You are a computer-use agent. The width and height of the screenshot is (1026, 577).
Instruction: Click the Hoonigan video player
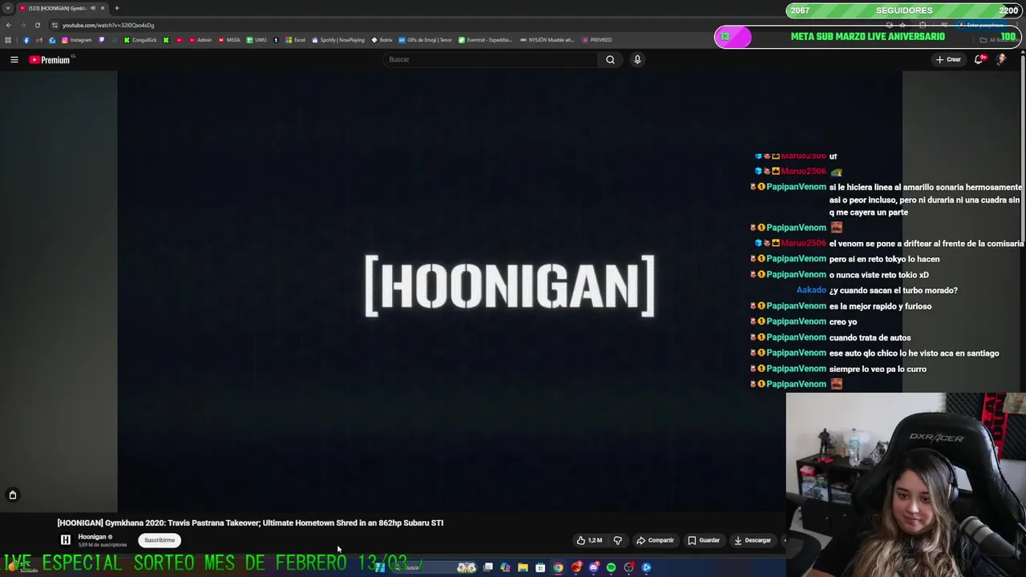510,290
